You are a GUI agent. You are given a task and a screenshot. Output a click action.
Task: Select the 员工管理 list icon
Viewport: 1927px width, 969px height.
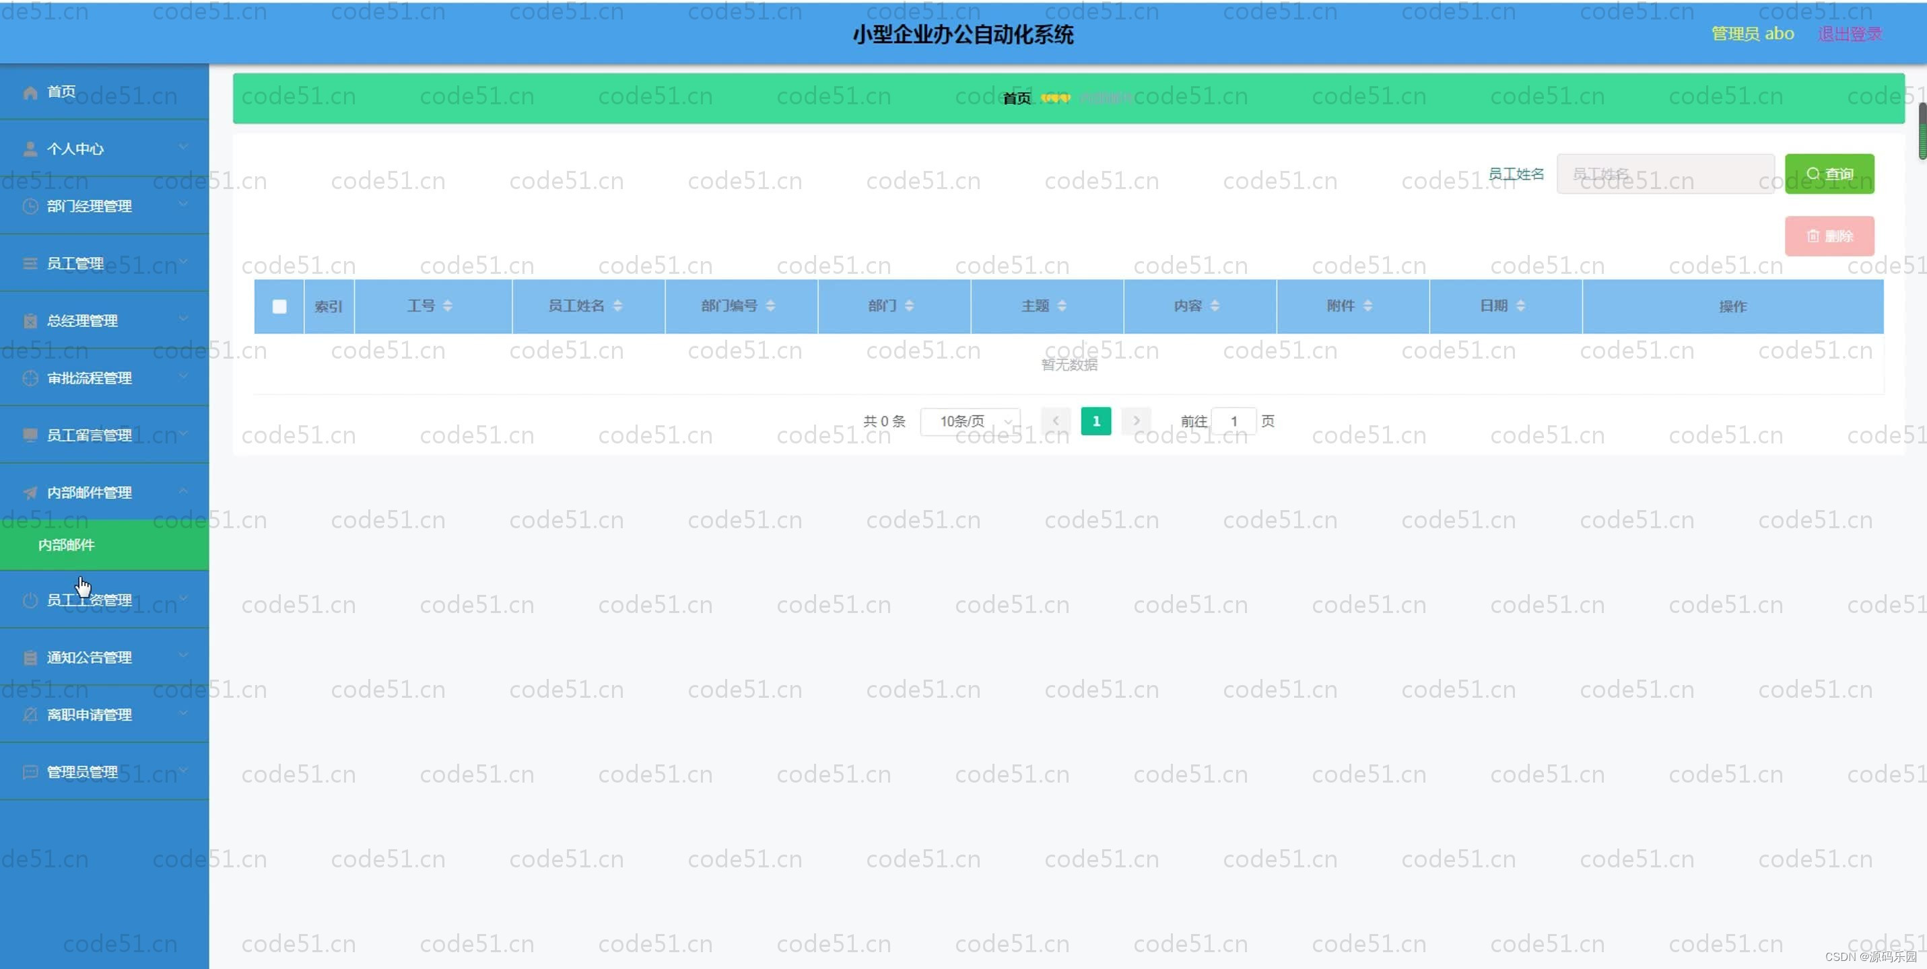[30, 263]
